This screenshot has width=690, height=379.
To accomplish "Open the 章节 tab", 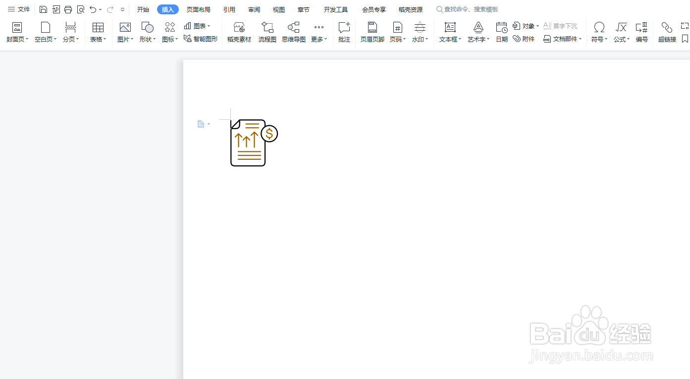I will [304, 9].
